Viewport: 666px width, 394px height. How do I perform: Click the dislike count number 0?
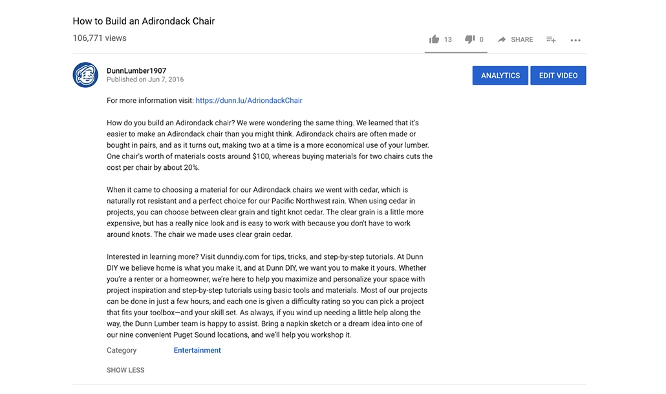(481, 39)
